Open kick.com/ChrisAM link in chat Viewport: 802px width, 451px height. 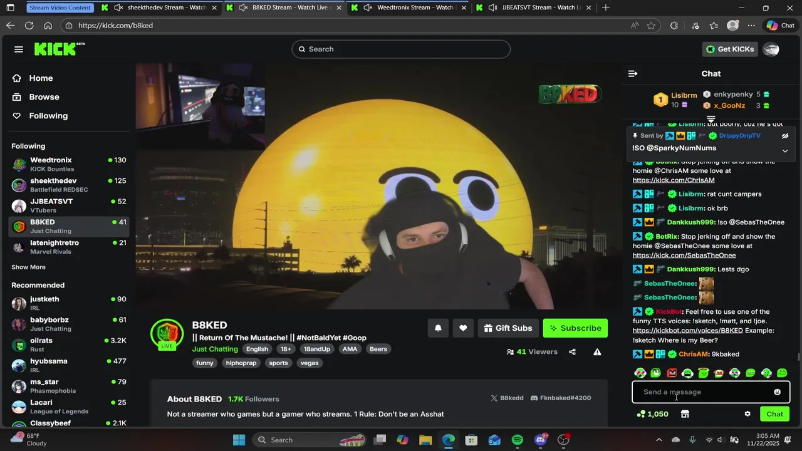tap(674, 180)
